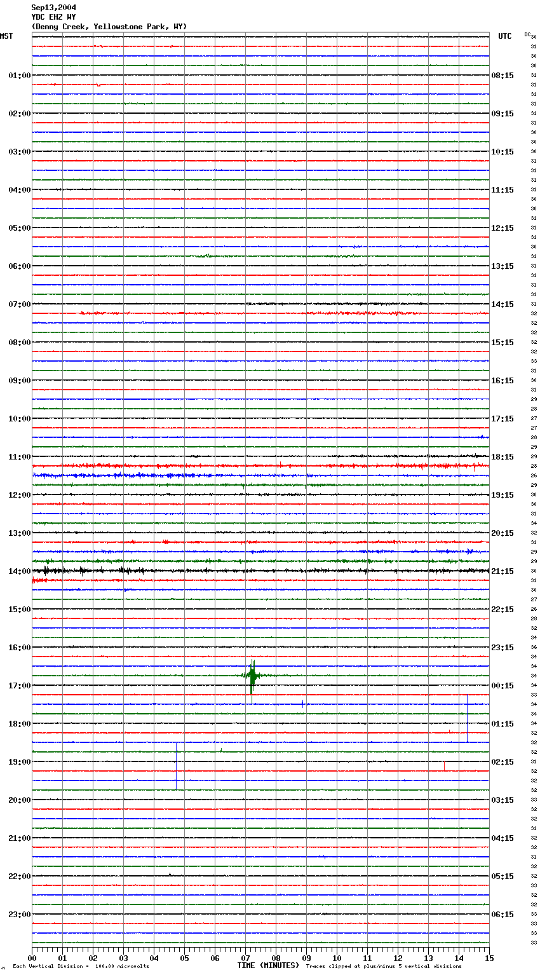Click the date text "Sep13,2004"
This screenshot has height=975, width=540.
coord(53,8)
